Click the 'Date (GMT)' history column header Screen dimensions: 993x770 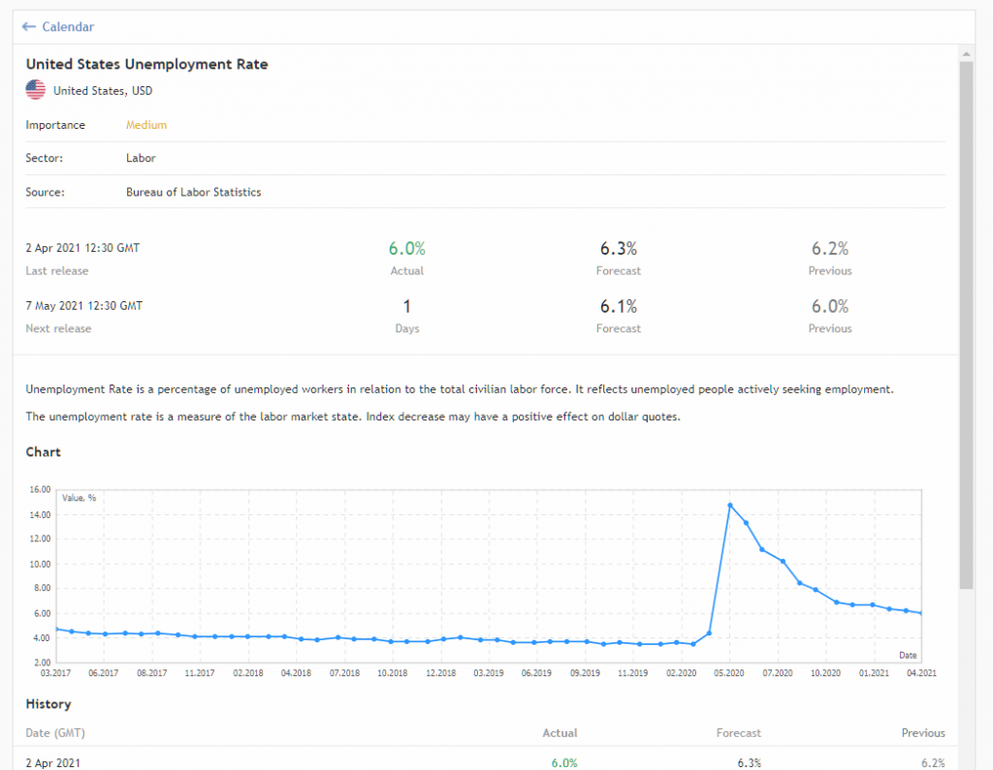55,732
